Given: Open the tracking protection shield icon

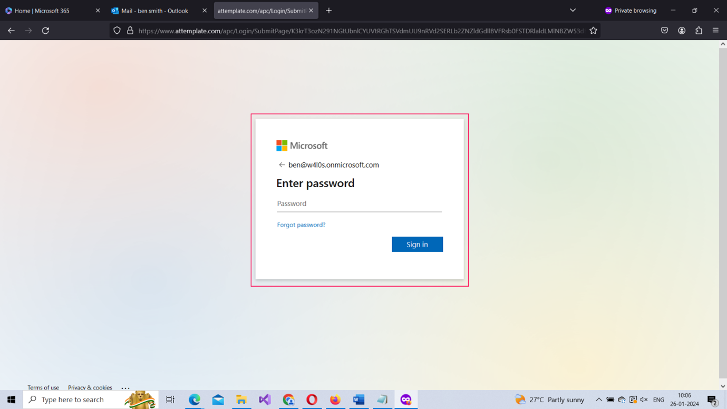Looking at the screenshot, I should [117, 31].
